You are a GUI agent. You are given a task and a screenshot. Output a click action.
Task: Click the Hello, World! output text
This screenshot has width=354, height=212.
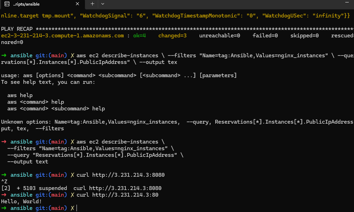click(21, 201)
